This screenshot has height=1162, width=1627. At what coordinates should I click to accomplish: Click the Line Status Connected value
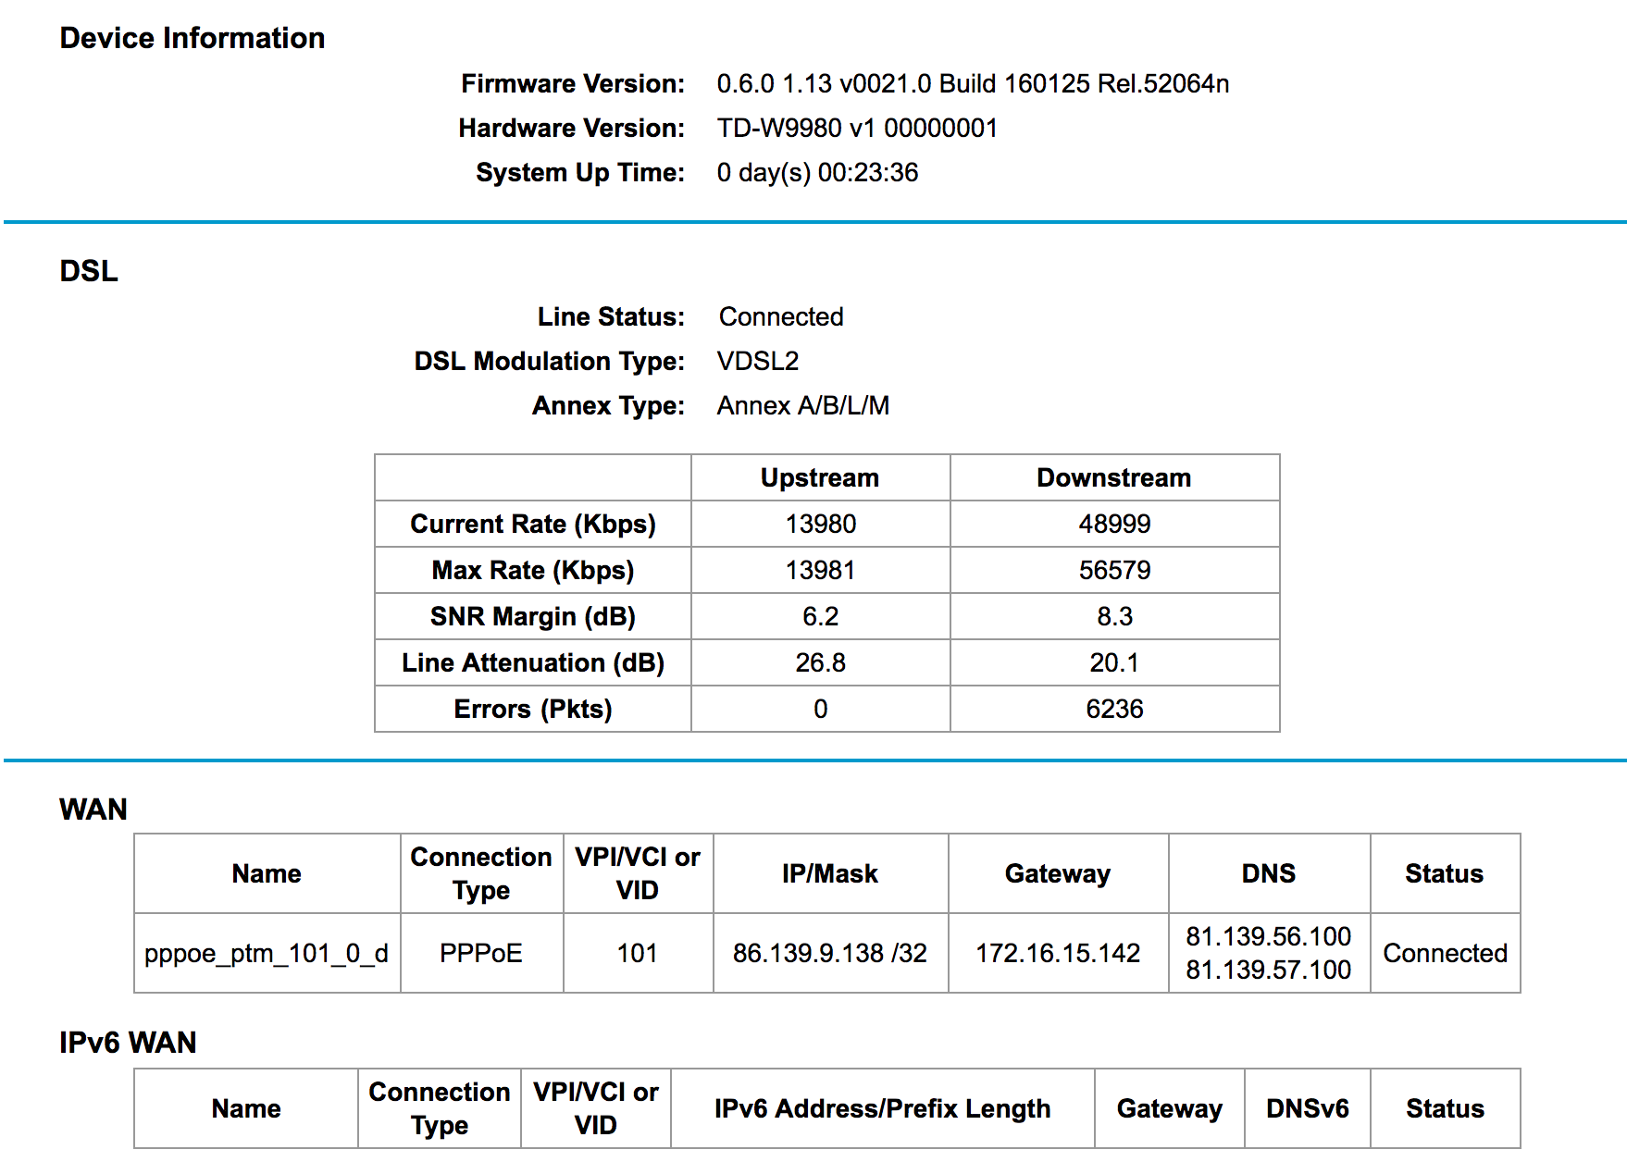[780, 316]
